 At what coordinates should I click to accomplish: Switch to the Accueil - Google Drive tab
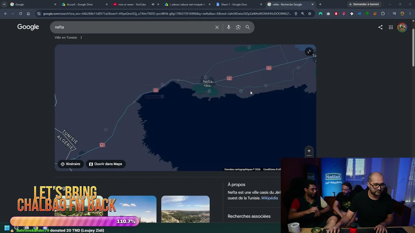point(84,4)
